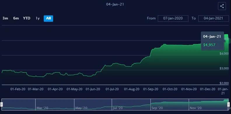Click Sep '20 in the navigator
Screen dimensions: 231x114
click(x=157, y=108)
